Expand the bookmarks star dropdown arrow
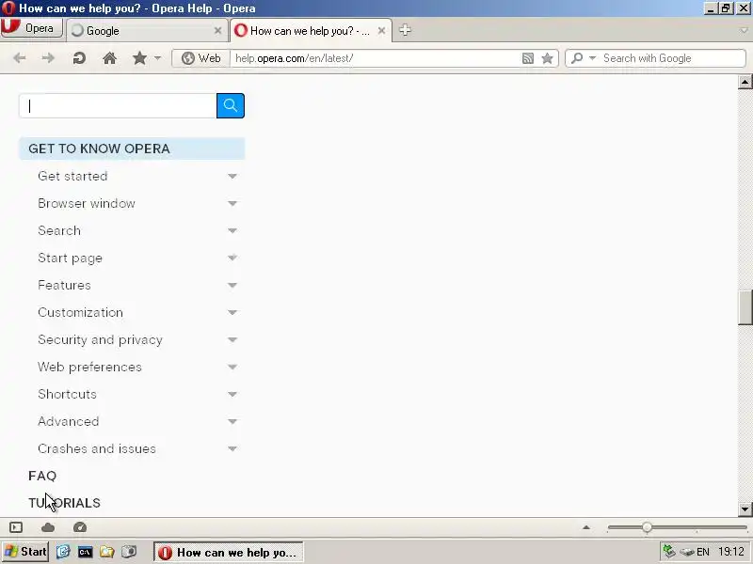This screenshot has width=753, height=564. pyautogui.click(x=157, y=58)
